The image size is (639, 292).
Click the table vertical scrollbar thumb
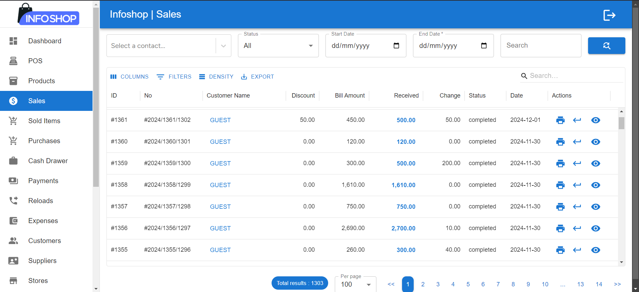coord(621,123)
